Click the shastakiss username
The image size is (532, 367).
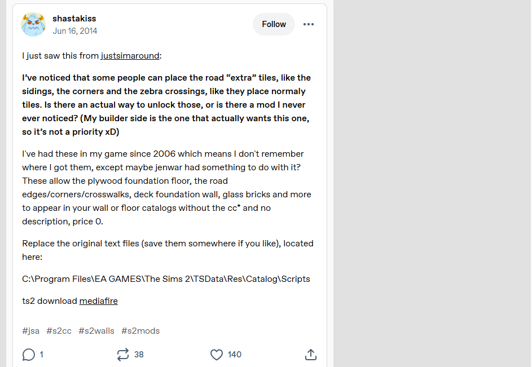coord(74,19)
